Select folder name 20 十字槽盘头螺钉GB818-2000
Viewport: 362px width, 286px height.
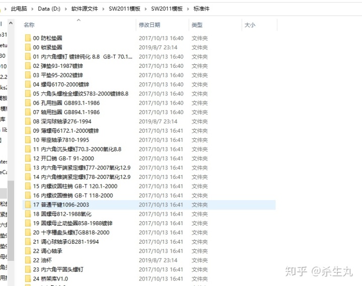coord(71,232)
